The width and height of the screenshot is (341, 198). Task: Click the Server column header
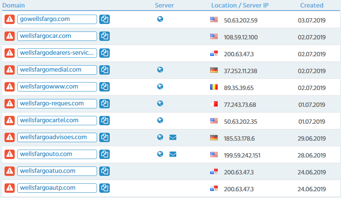coord(164,5)
